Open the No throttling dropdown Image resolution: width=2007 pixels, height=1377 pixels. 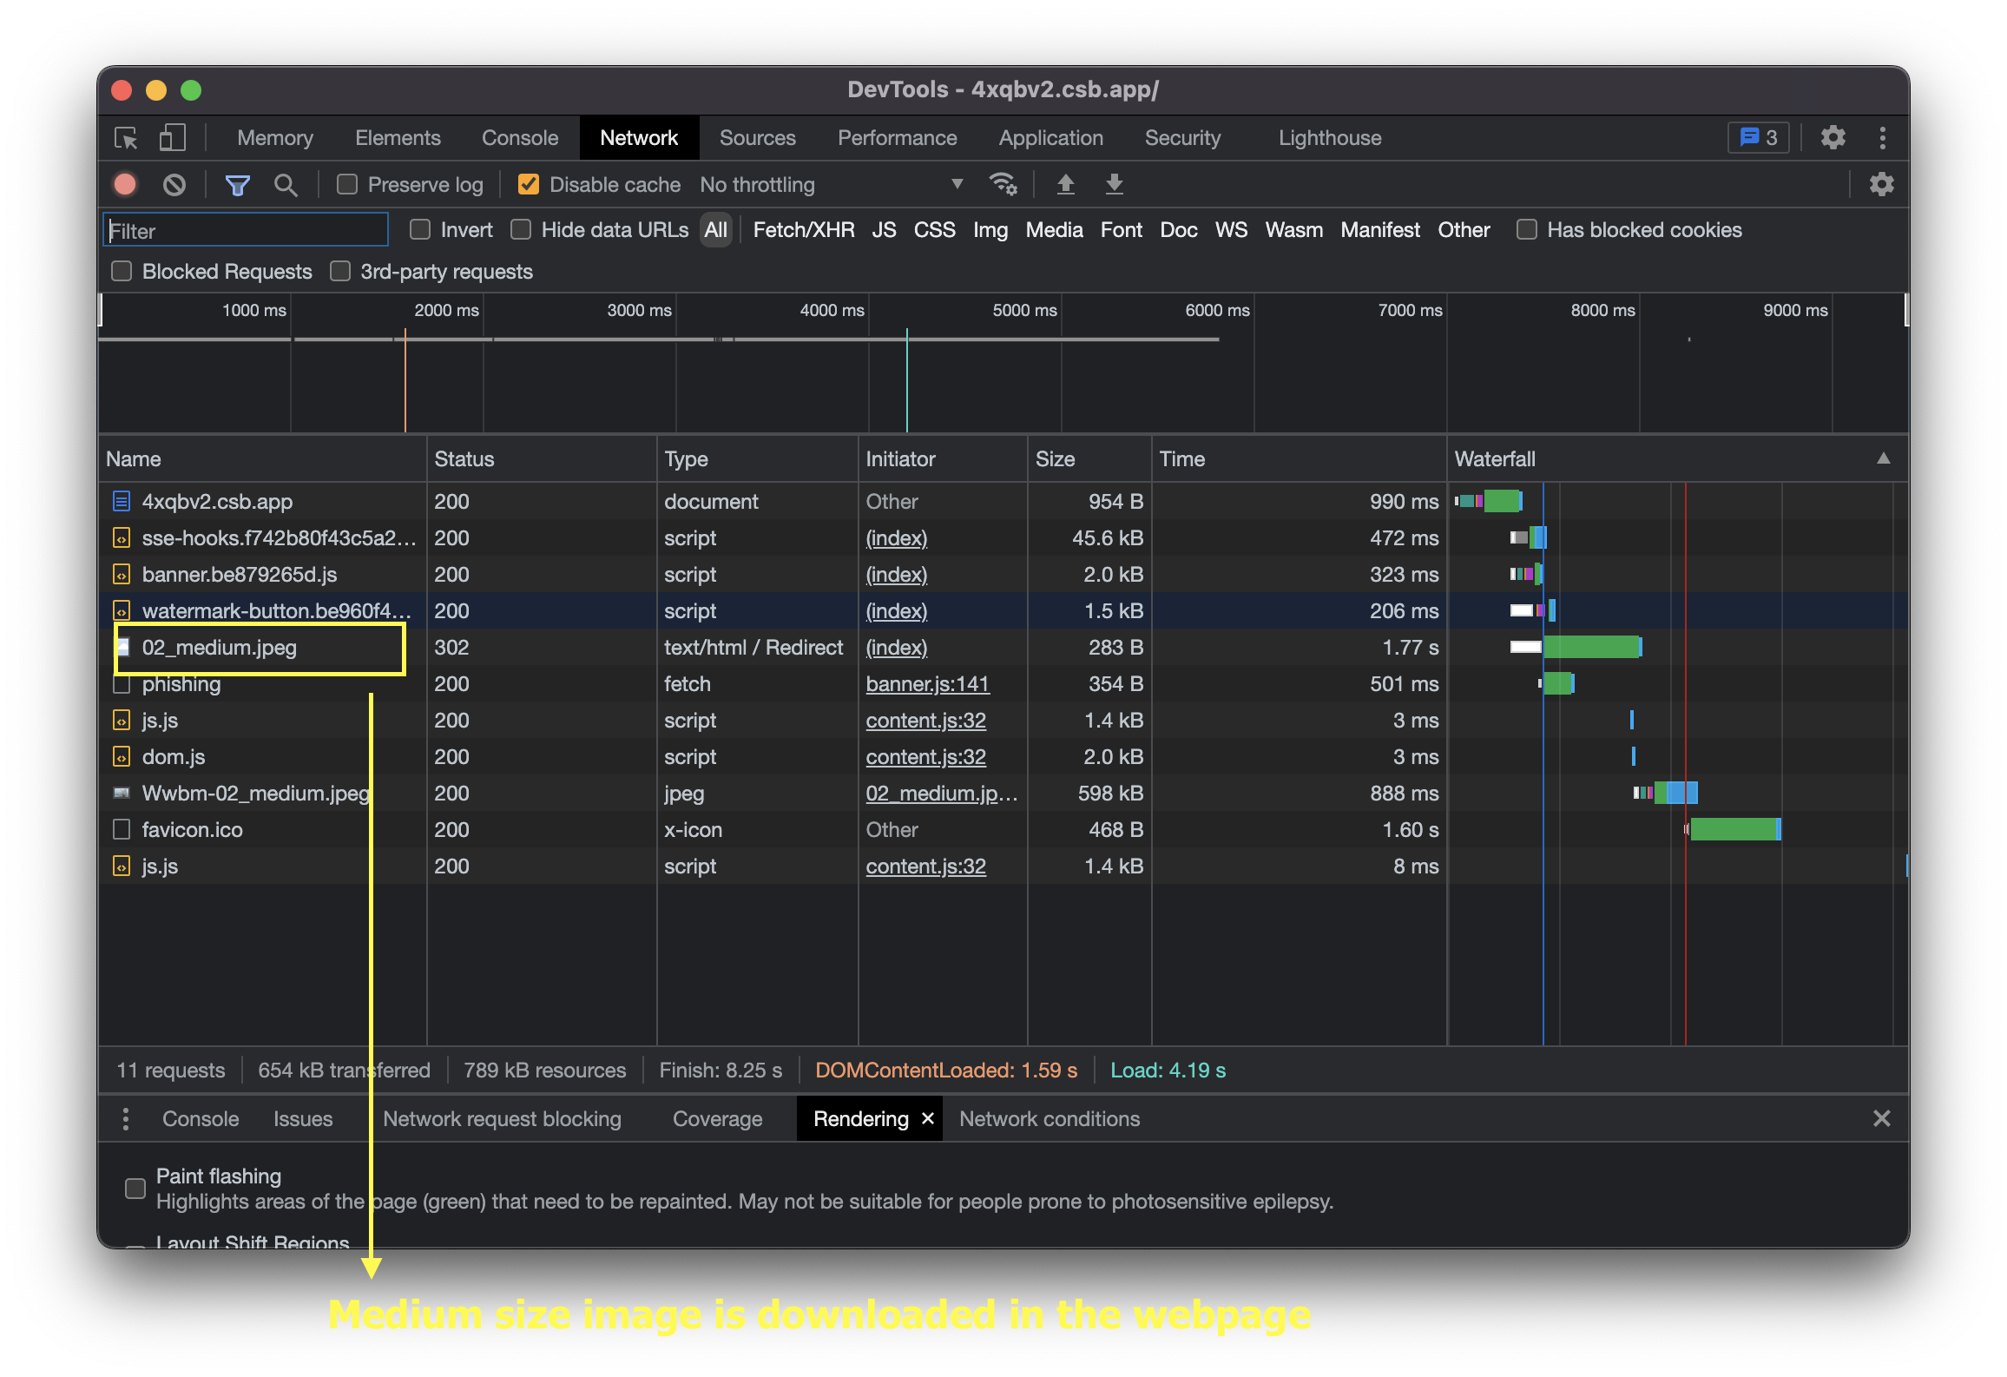(x=832, y=184)
